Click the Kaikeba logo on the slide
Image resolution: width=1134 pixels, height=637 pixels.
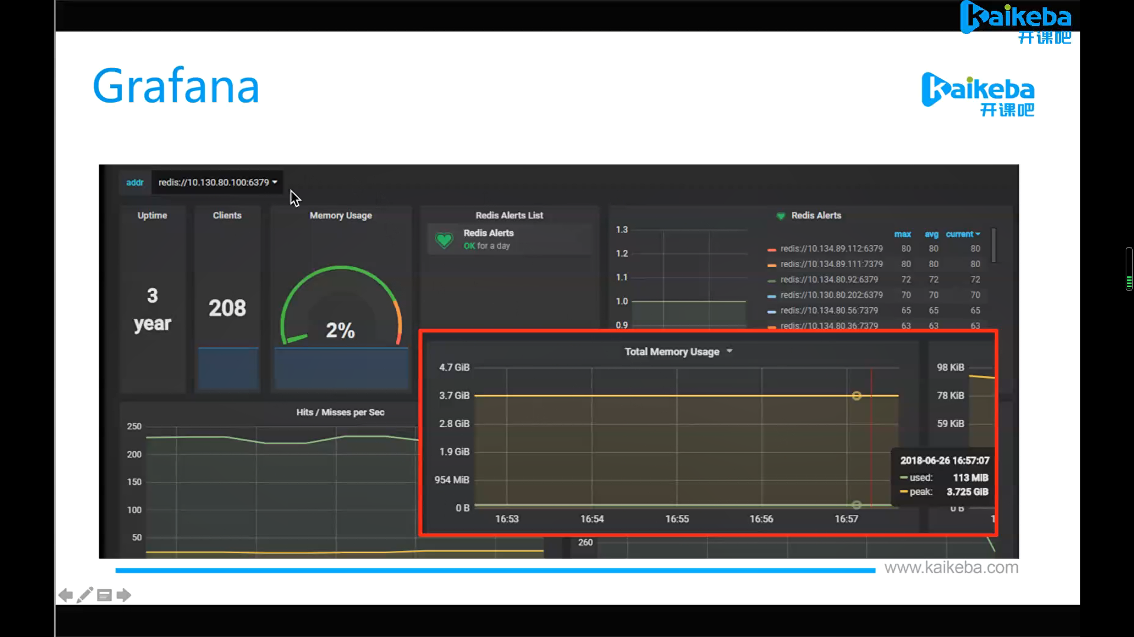pyautogui.click(x=977, y=94)
